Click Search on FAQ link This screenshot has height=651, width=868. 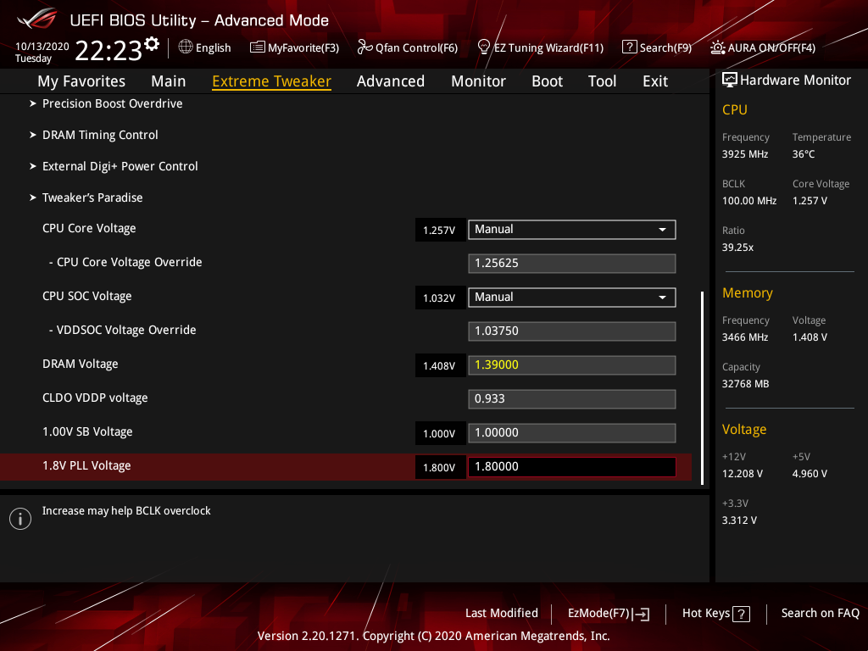(x=820, y=613)
